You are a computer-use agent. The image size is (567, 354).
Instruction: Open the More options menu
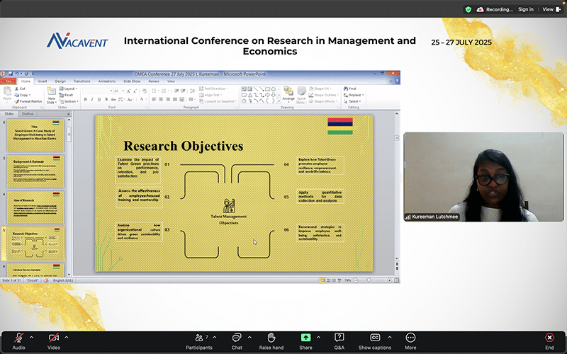coord(410,338)
